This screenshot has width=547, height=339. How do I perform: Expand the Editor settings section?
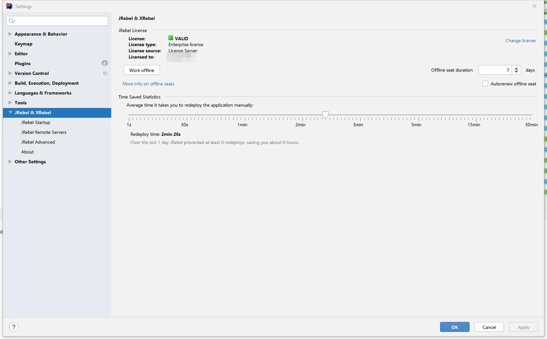(x=10, y=54)
